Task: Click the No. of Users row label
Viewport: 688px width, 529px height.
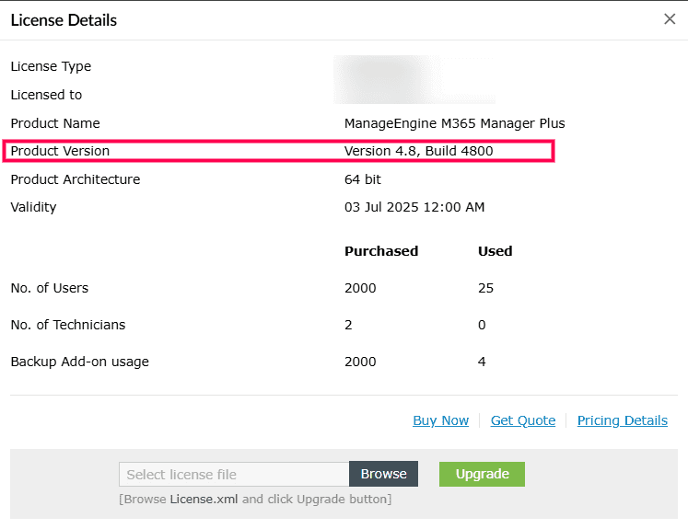Action: tap(50, 288)
